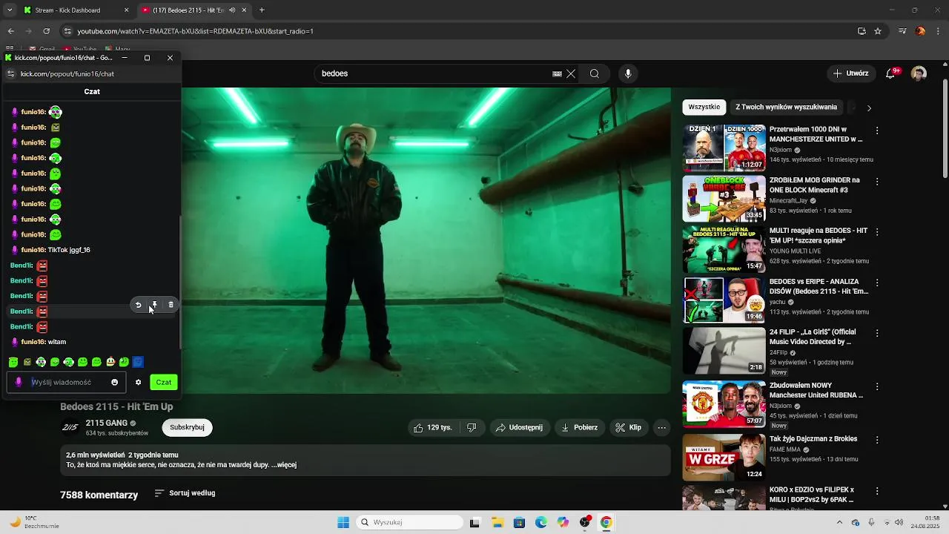Open options for Tak żyje Dajzman video

(x=877, y=441)
